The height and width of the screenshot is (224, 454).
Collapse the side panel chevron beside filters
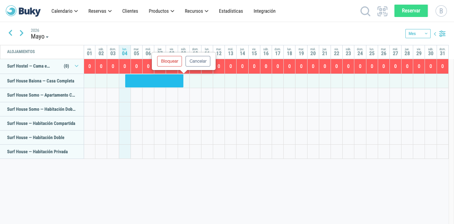[x=435, y=34]
